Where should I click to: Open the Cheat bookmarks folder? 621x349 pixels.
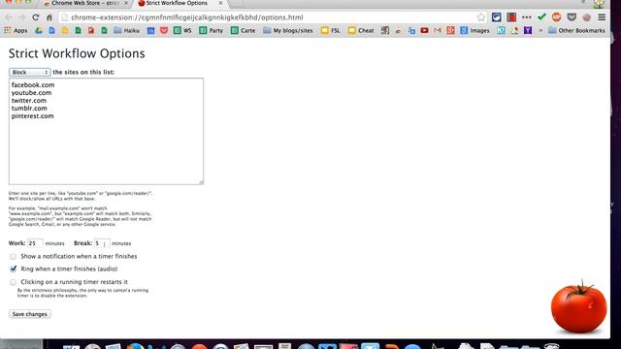(361, 30)
